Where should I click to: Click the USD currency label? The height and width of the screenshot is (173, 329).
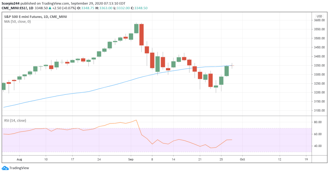point(319,16)
